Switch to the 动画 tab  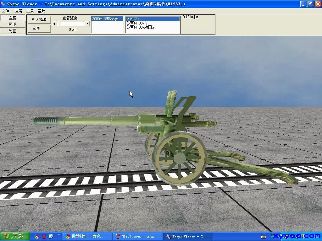coord(13,31)
